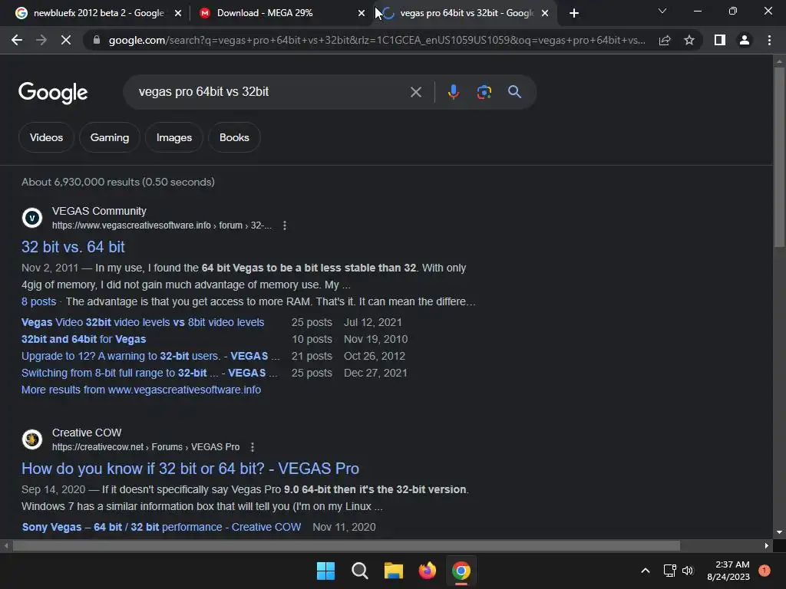
Task: Click the horizontal scrollbar thumb
Action: point(346,545)
